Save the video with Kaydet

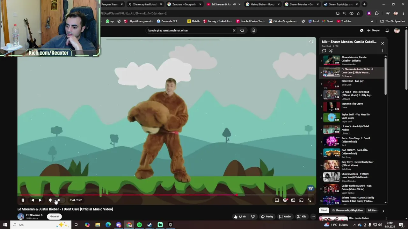[285, 217]
